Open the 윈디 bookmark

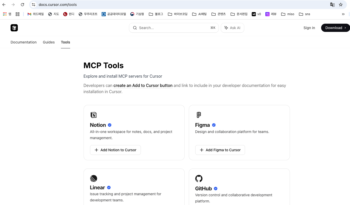click(69, 14)
